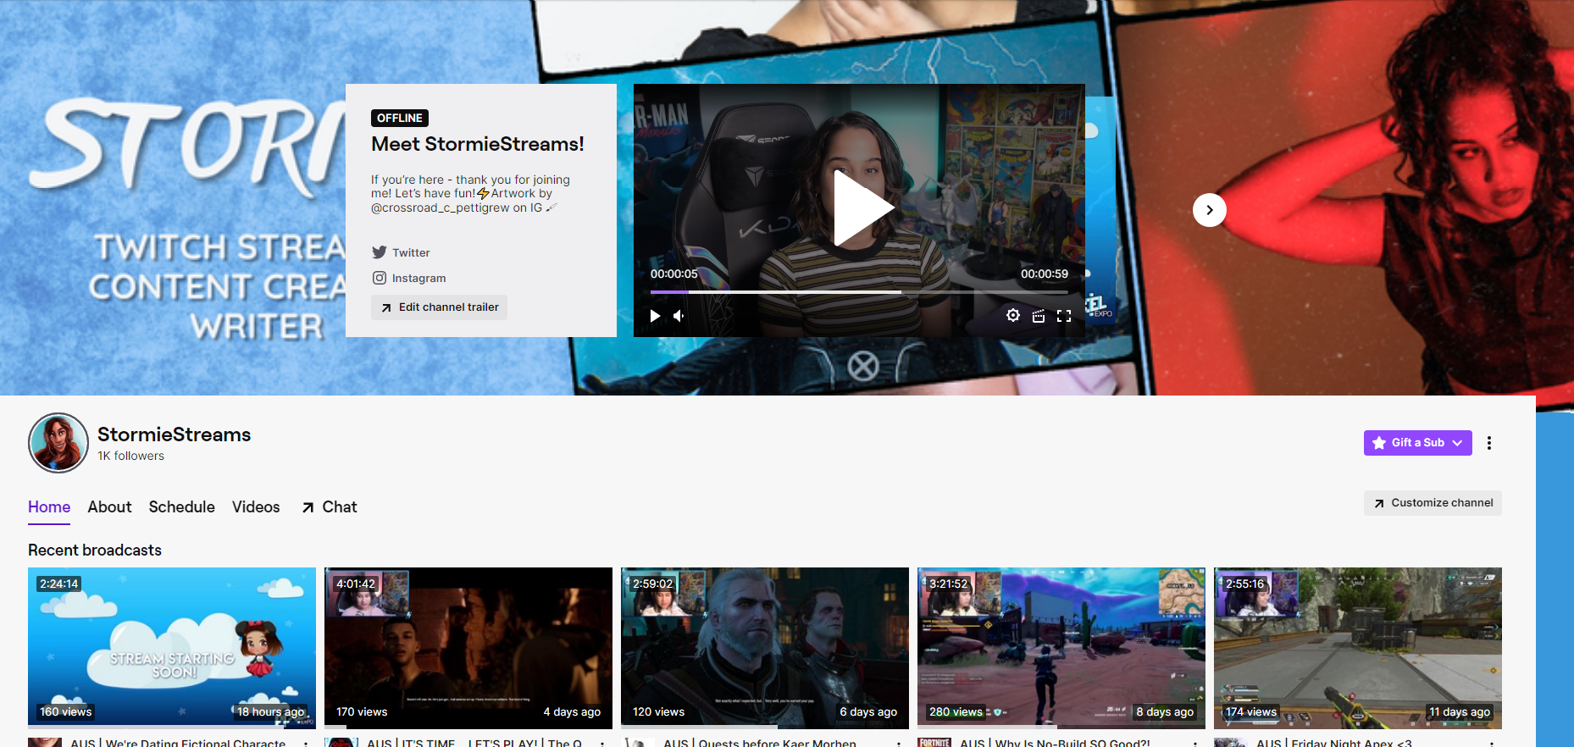Click the 00:00:05 elapsed time in trailer
The height and width of the screenshot is (747, 1574).
[x=674, y=274]
